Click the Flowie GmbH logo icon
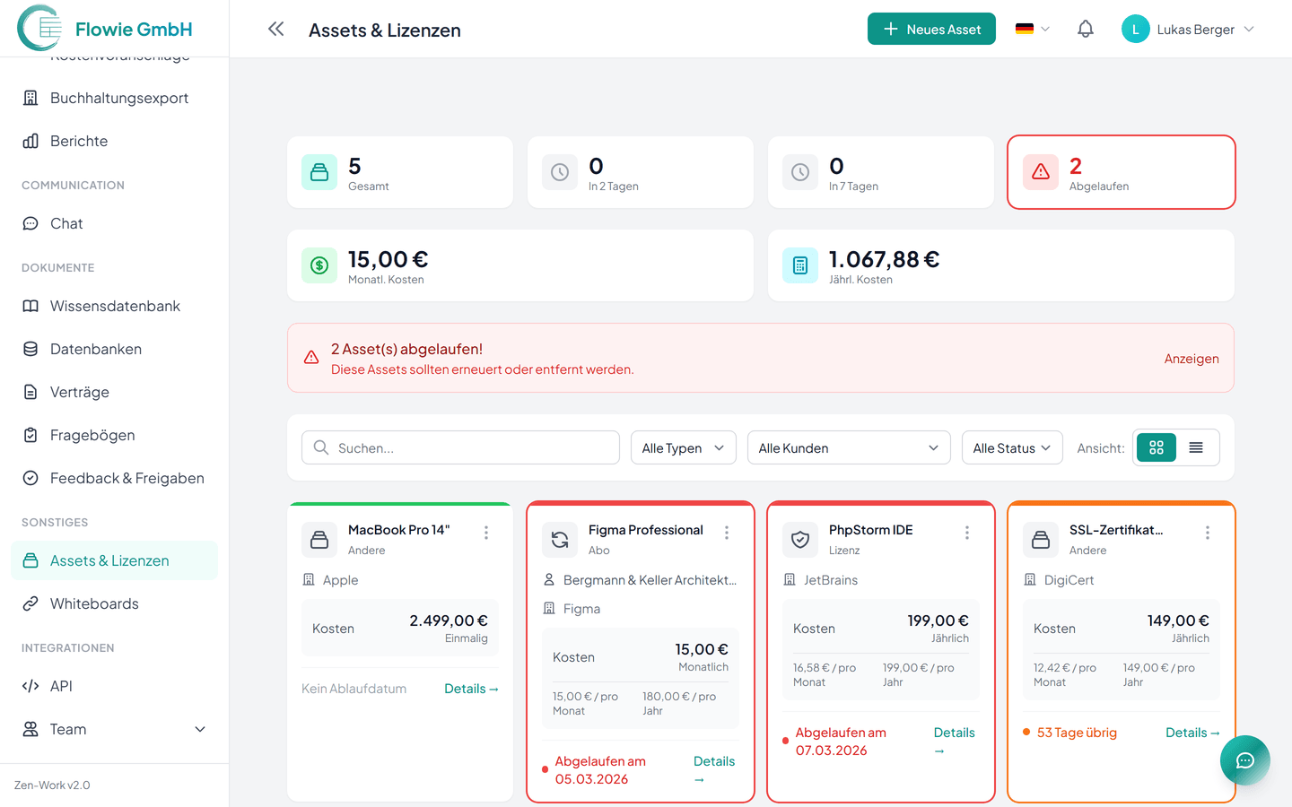The image size is (1292, 807). click(40, 29)
